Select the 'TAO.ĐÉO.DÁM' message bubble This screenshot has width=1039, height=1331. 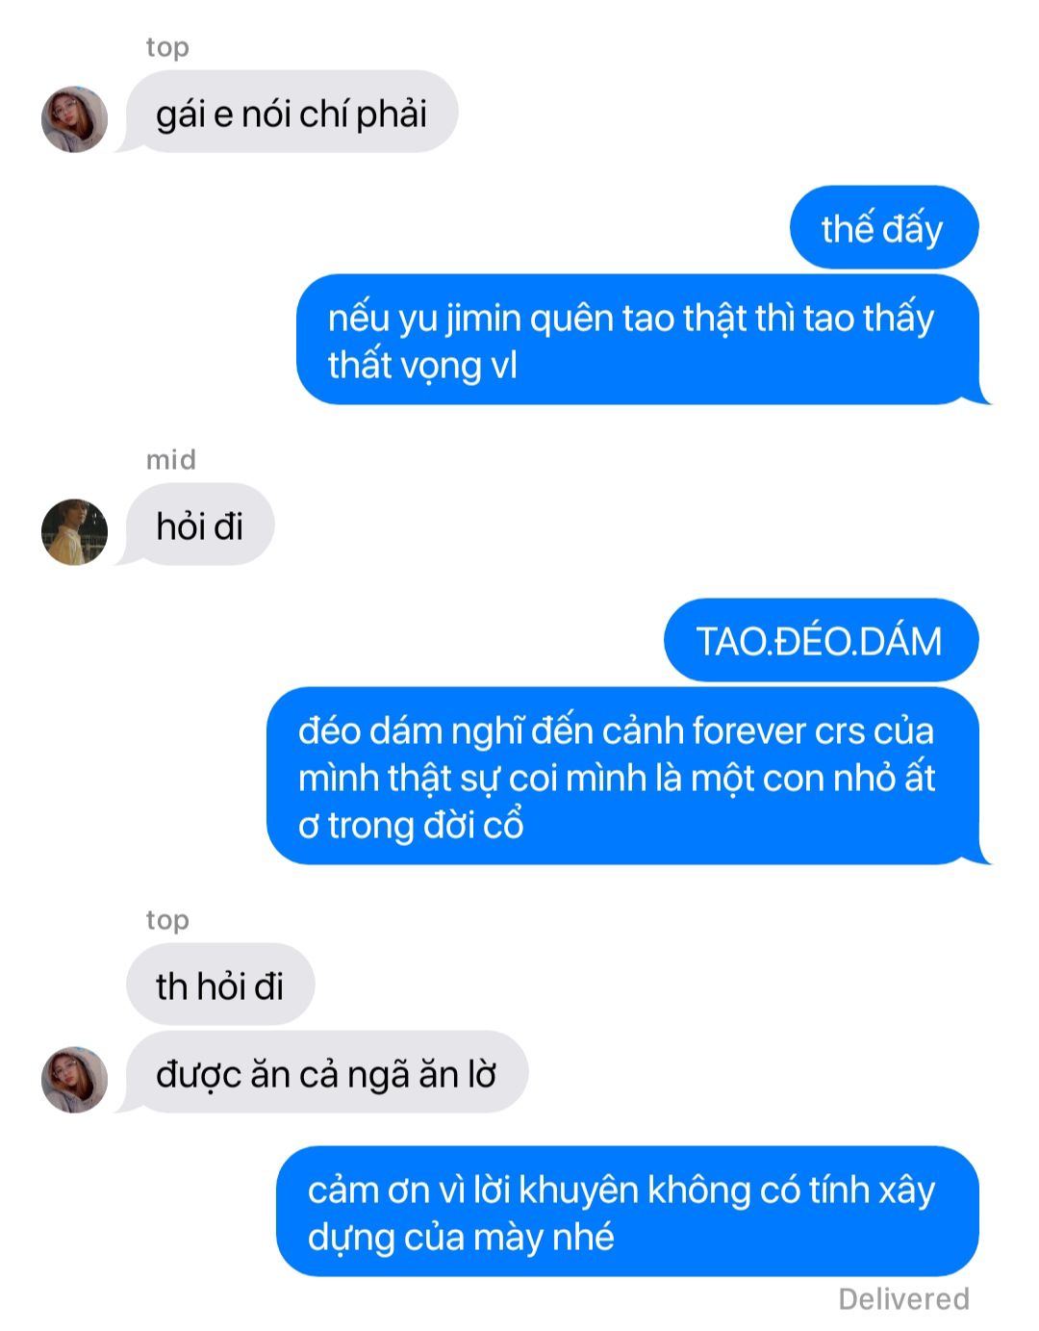820,640
